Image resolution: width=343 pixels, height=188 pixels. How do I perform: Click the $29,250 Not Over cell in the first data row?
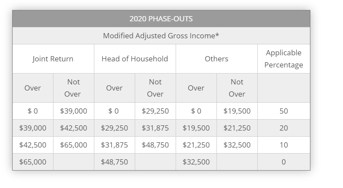[x=155, y=111]
